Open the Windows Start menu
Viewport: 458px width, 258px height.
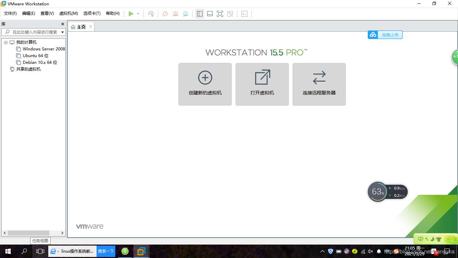click(x=8, y=251)
